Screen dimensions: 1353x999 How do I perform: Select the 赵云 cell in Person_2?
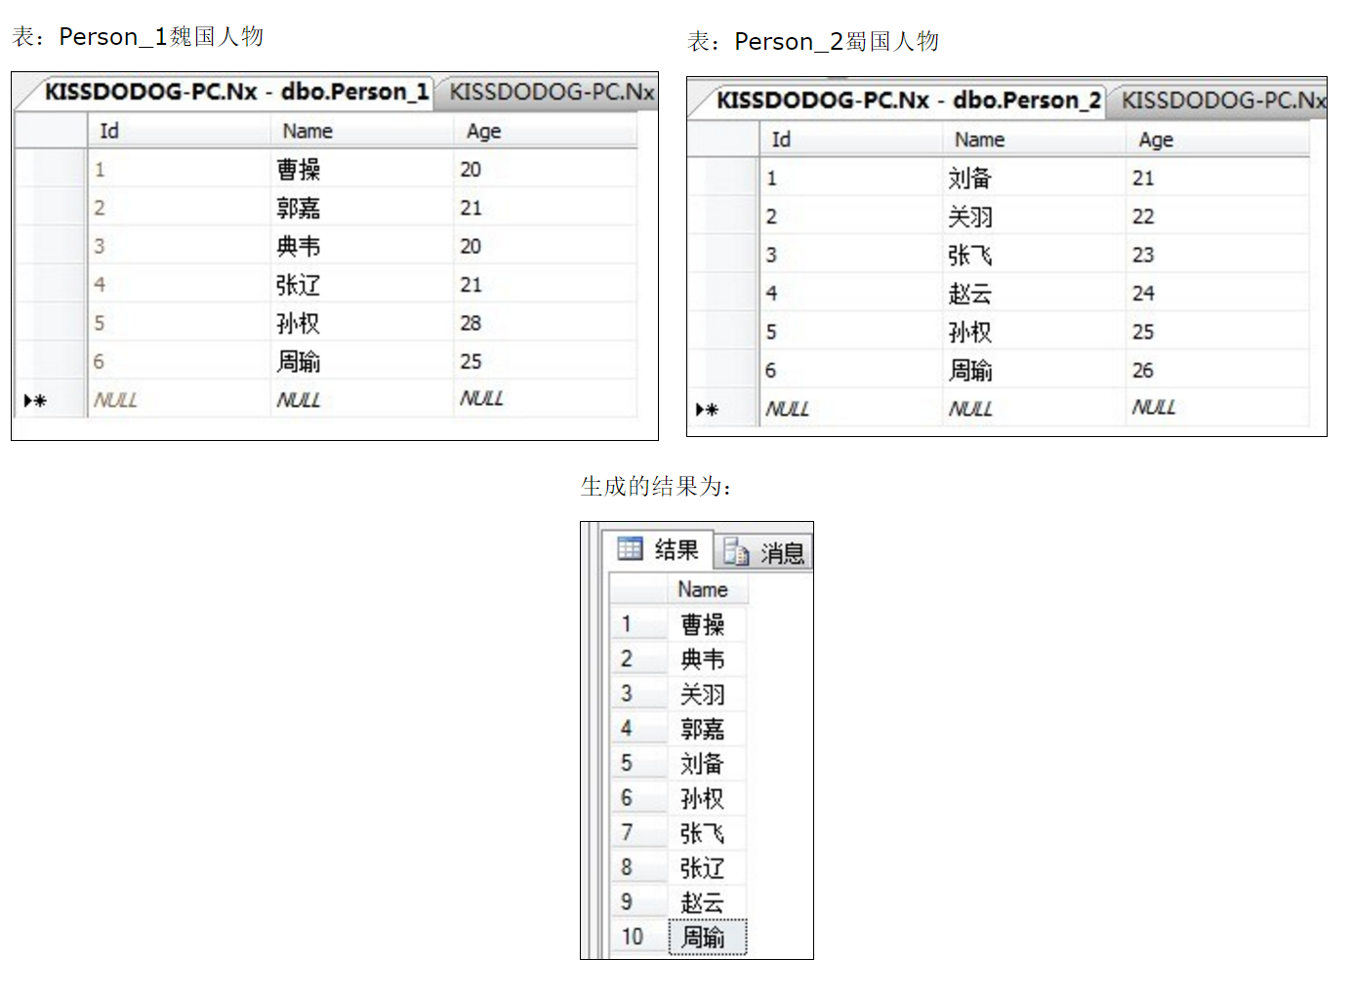(x=1035, y=293)
